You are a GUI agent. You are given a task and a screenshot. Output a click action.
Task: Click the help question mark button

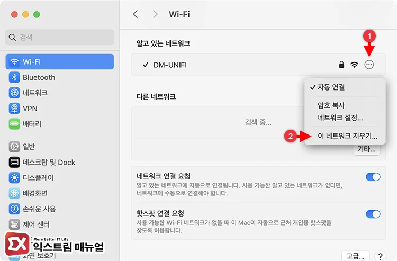pyautogui.click(x=380, y=256)
